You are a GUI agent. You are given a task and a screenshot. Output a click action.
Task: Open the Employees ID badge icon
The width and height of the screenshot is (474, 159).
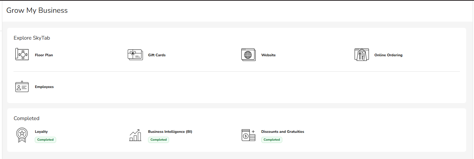click(22, 87)
